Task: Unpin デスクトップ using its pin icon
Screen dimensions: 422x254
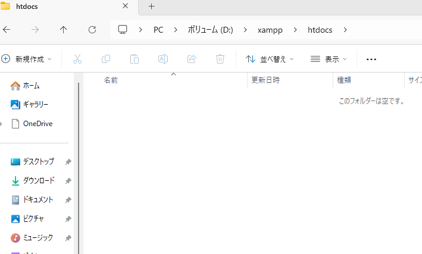Action: click(x=68, y=162)
